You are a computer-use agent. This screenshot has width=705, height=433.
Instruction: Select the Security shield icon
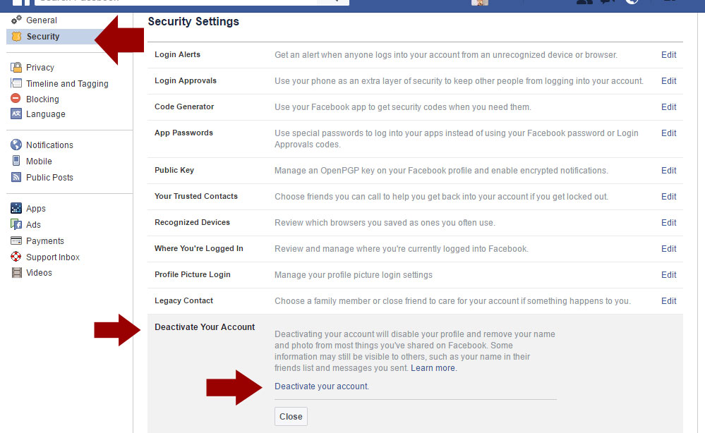16,37
